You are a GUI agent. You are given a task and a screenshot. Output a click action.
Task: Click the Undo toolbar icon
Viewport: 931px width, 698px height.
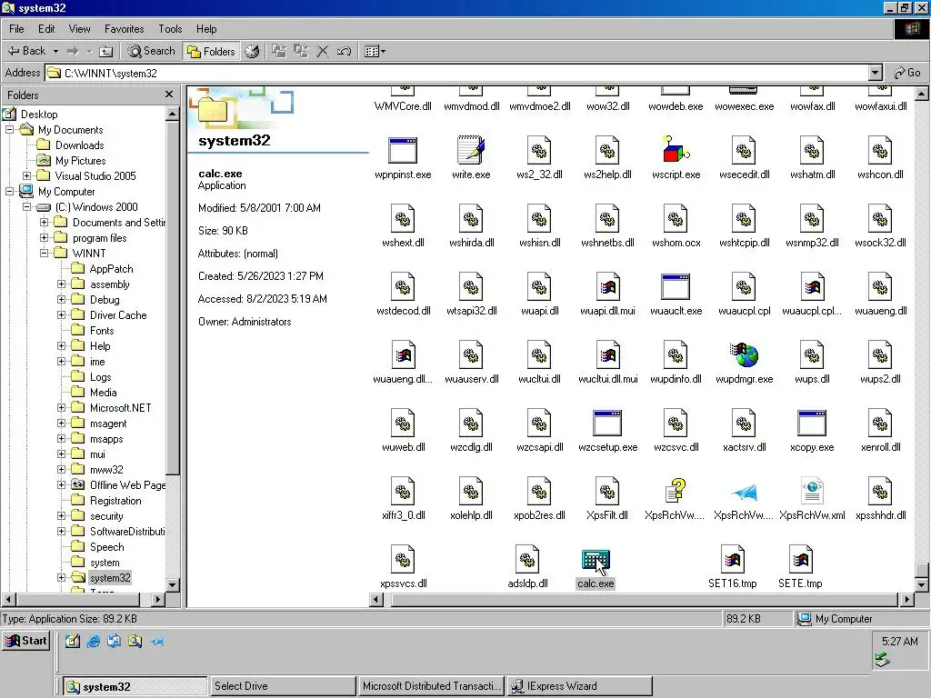[344, 51]
